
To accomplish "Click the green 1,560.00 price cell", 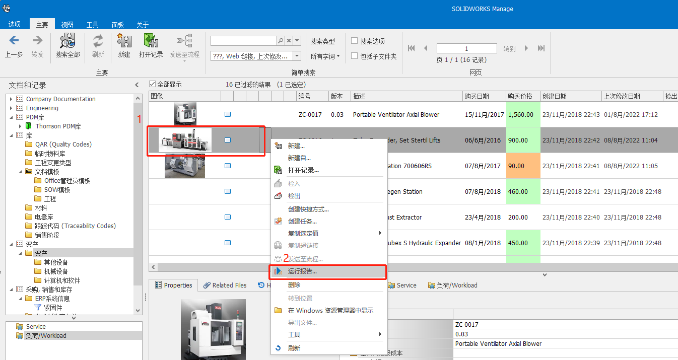I will click(522, 115).
